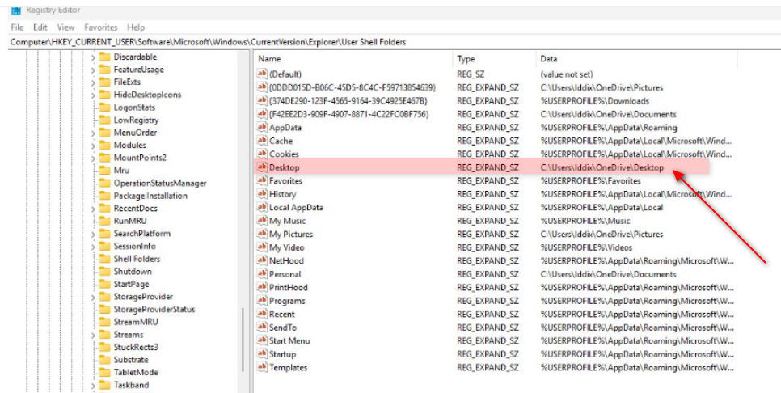Image resolution: width=781 pixels, height=393 pixels.
Task: Click the string icon of History value
Action: pyautogui.click(x=262, y=194)
